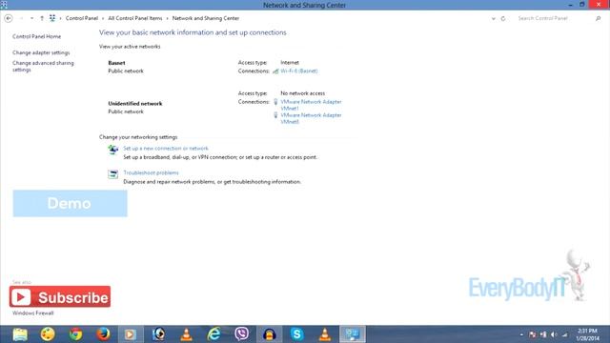Open Change advanced sharing settings

43,66
